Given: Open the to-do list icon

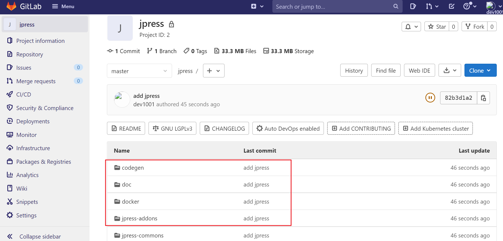Looking at the screenshot, I should 452,6.
